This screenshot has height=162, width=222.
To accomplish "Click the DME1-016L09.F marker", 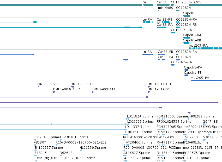I will (x=39, y=87).
